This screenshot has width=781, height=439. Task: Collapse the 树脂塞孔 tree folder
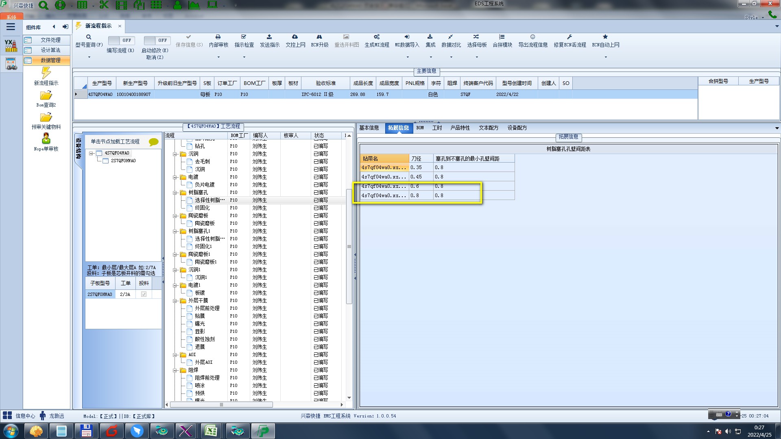(x=175, y=193)
